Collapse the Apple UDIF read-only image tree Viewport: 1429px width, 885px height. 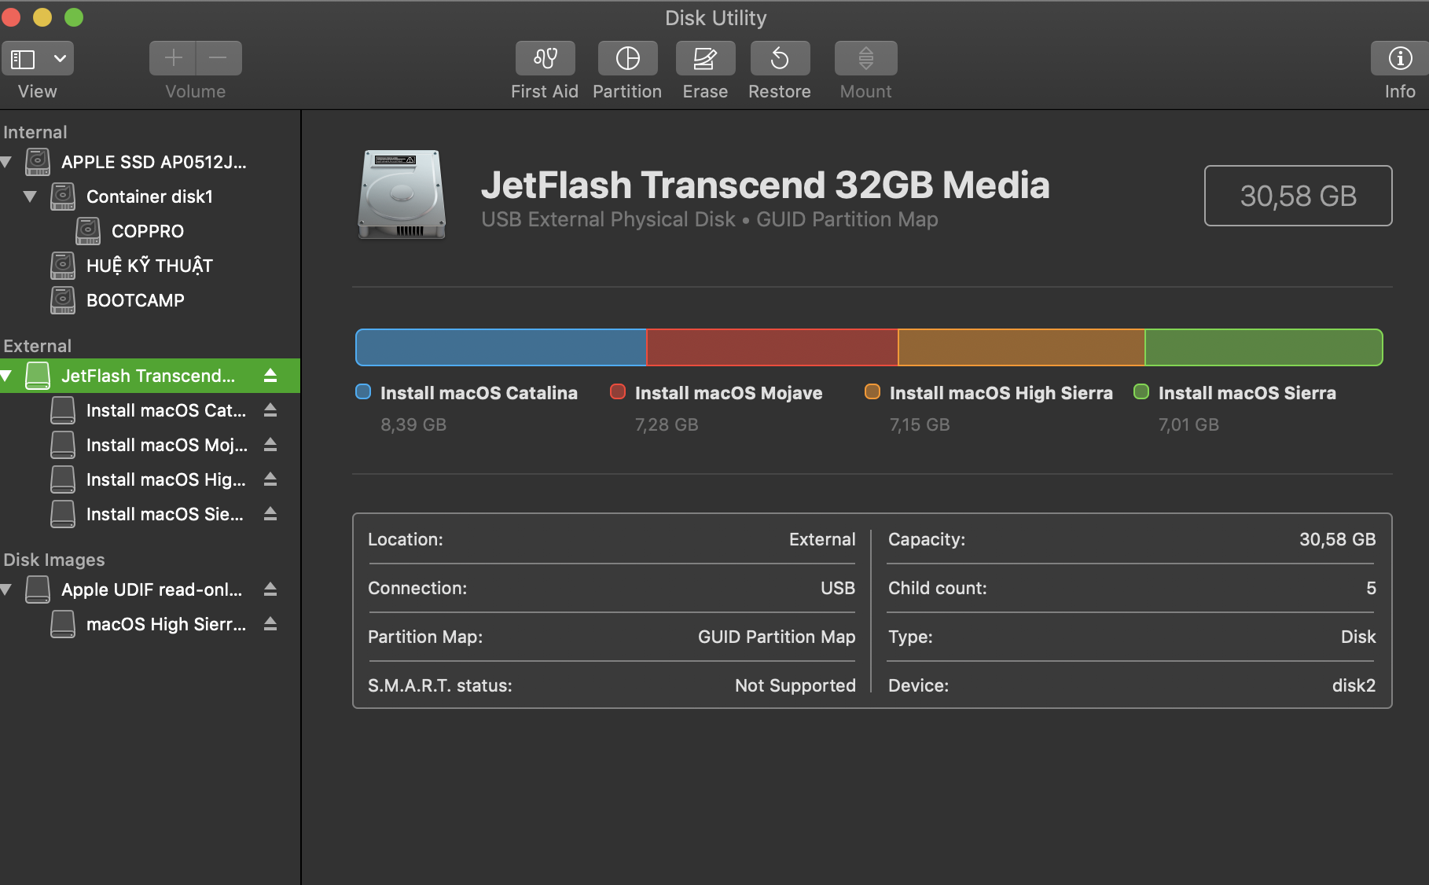[6, 589]
